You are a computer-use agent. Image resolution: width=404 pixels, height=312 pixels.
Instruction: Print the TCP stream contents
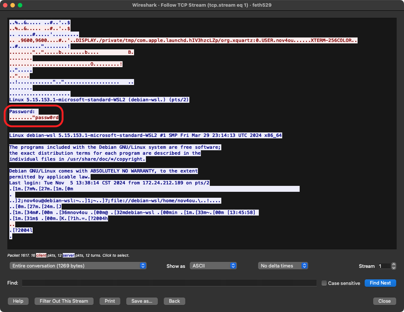110,301
